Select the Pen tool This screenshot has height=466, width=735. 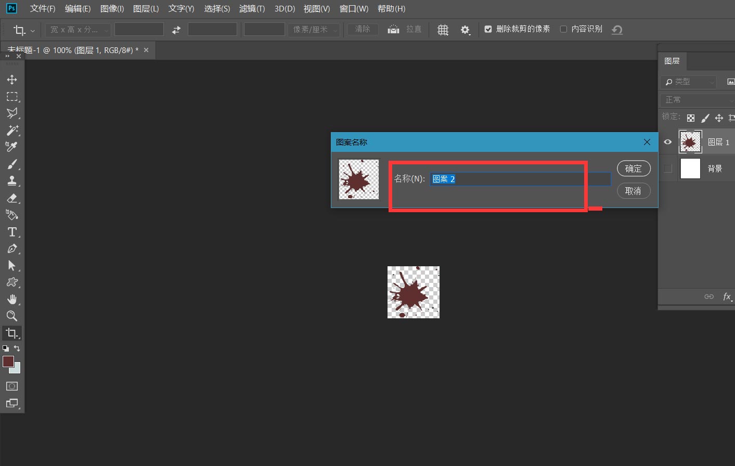[12, 249]
